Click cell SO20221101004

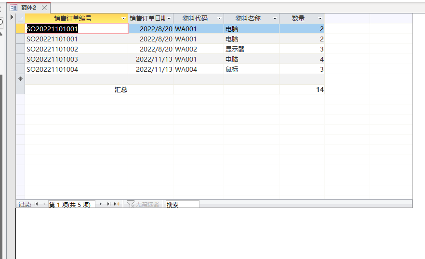pyautogui.click(x=77, y=69)
